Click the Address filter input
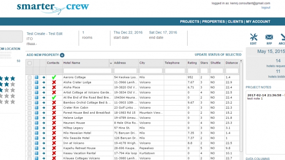Image resolution: width=285 pixels, height=160 pixels. (125, 70)
